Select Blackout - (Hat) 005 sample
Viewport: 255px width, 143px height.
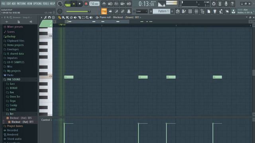(x=21, y=118)
